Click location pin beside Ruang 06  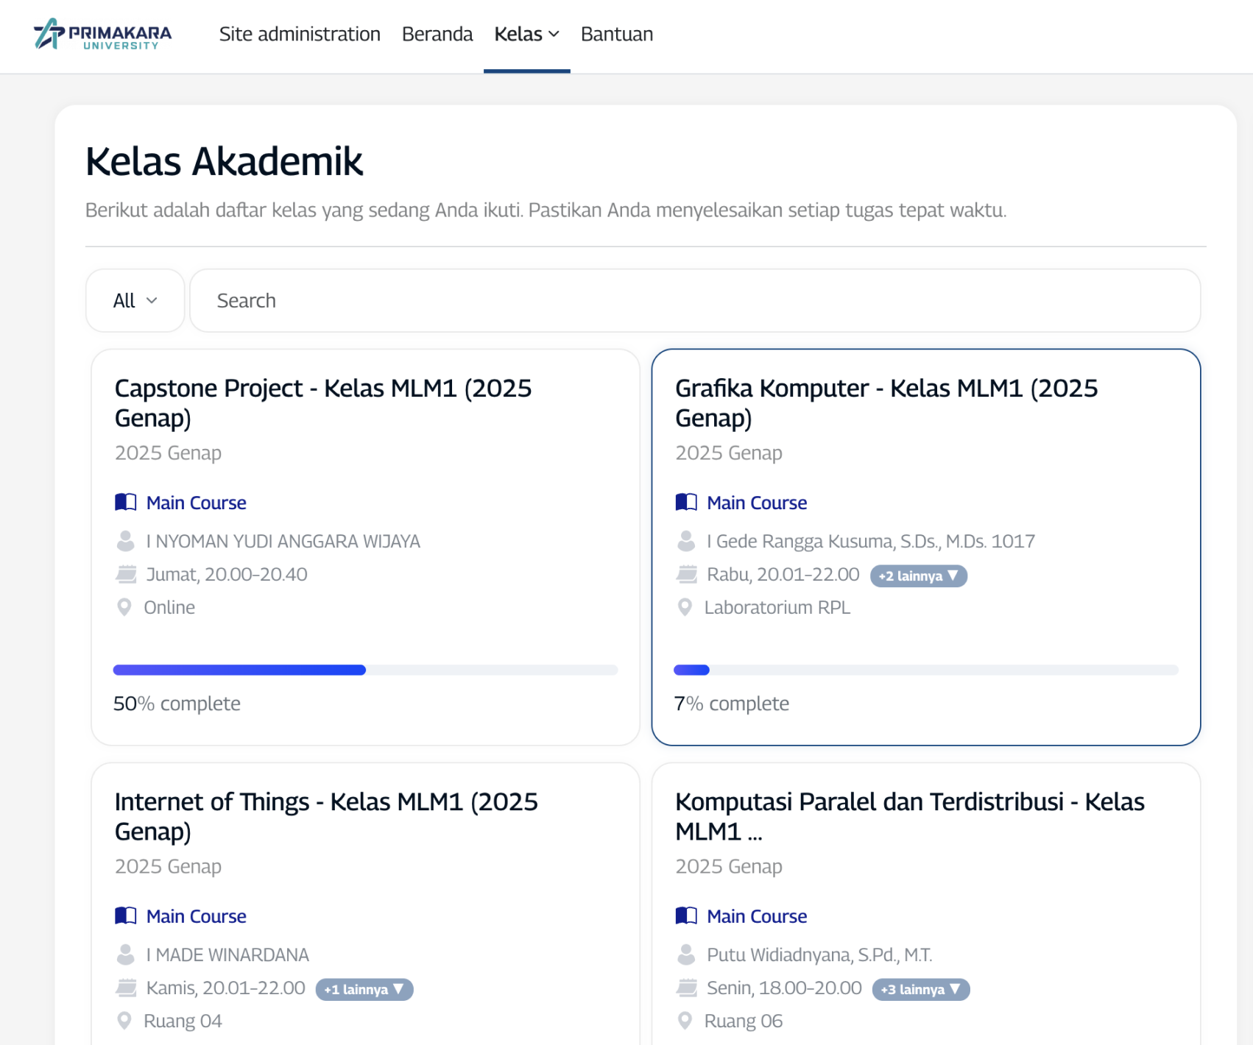pos(685,1021)
